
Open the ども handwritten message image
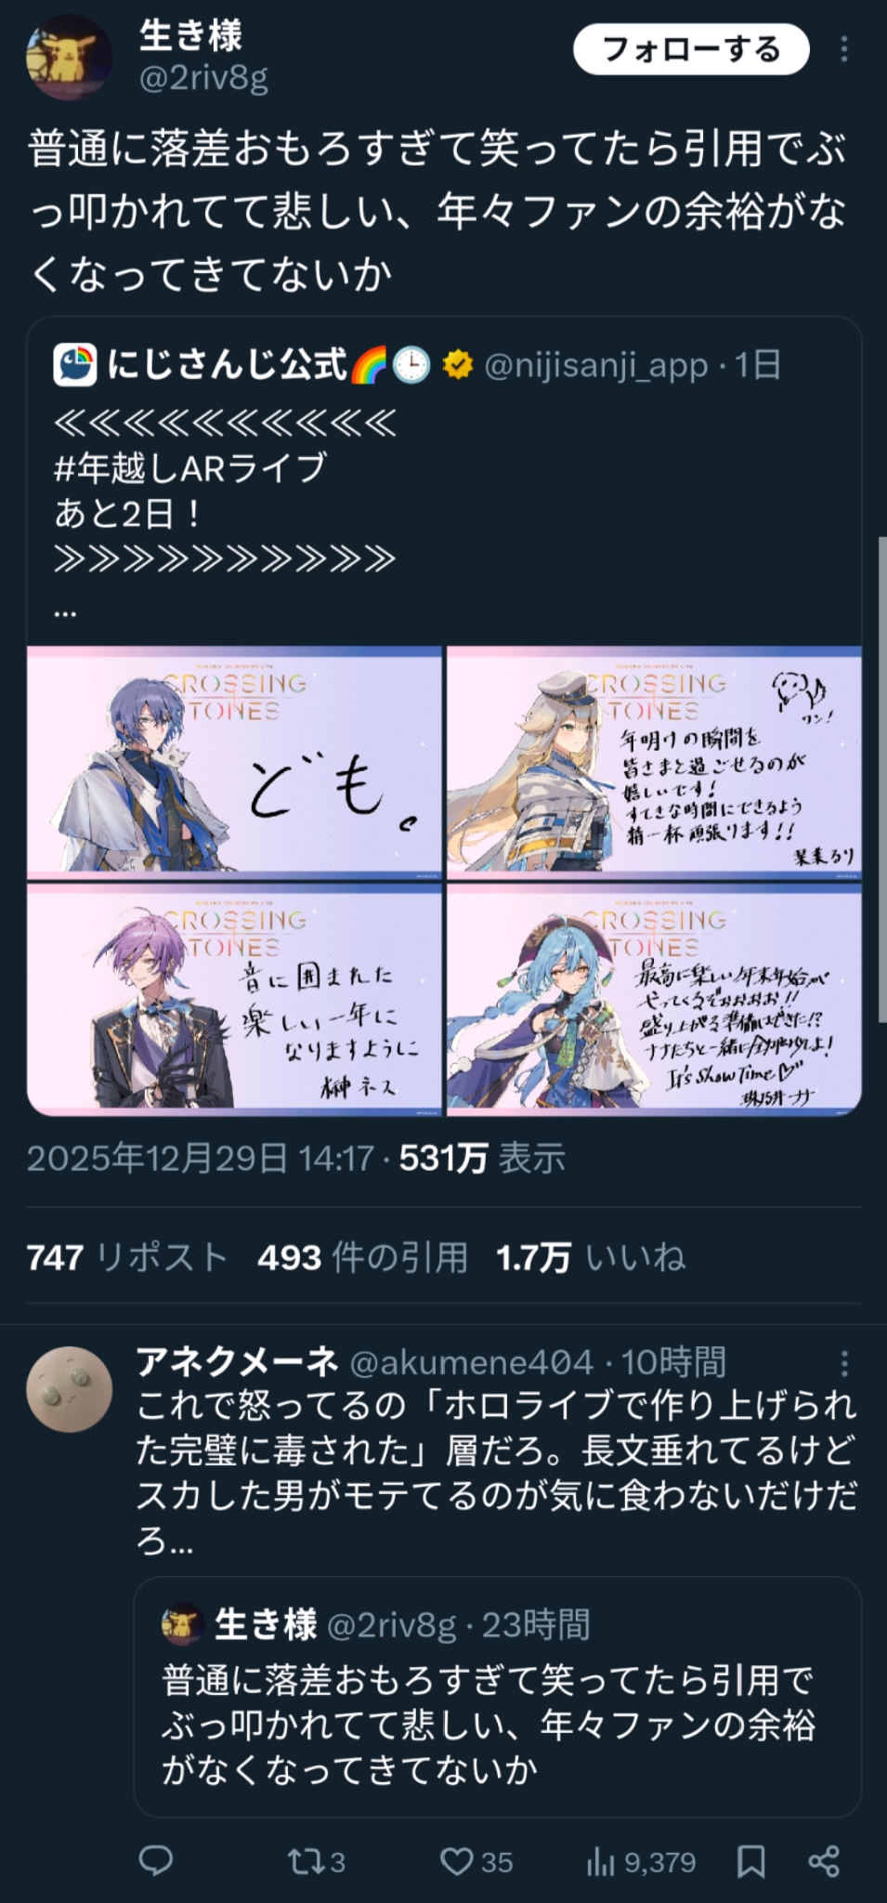coord(234,763)
